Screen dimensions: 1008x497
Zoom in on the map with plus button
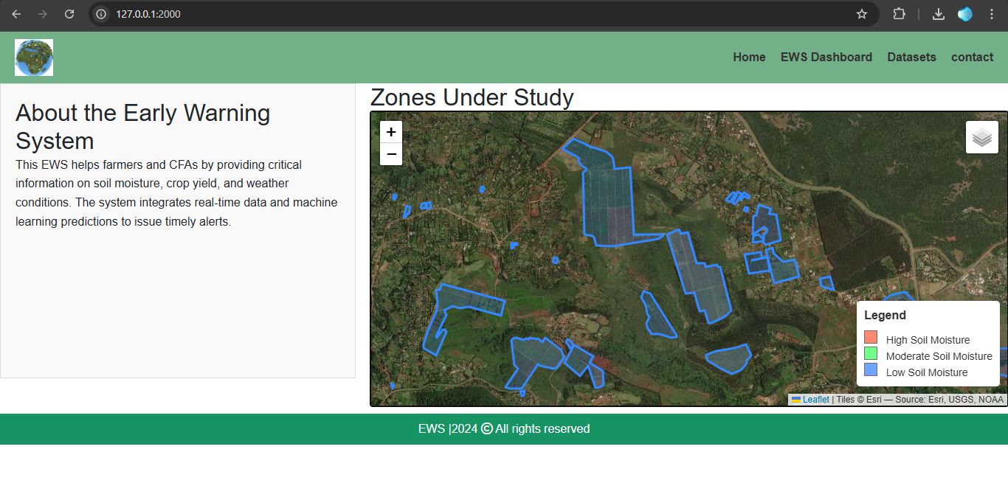pyautogui.click(x=391, y=132)
